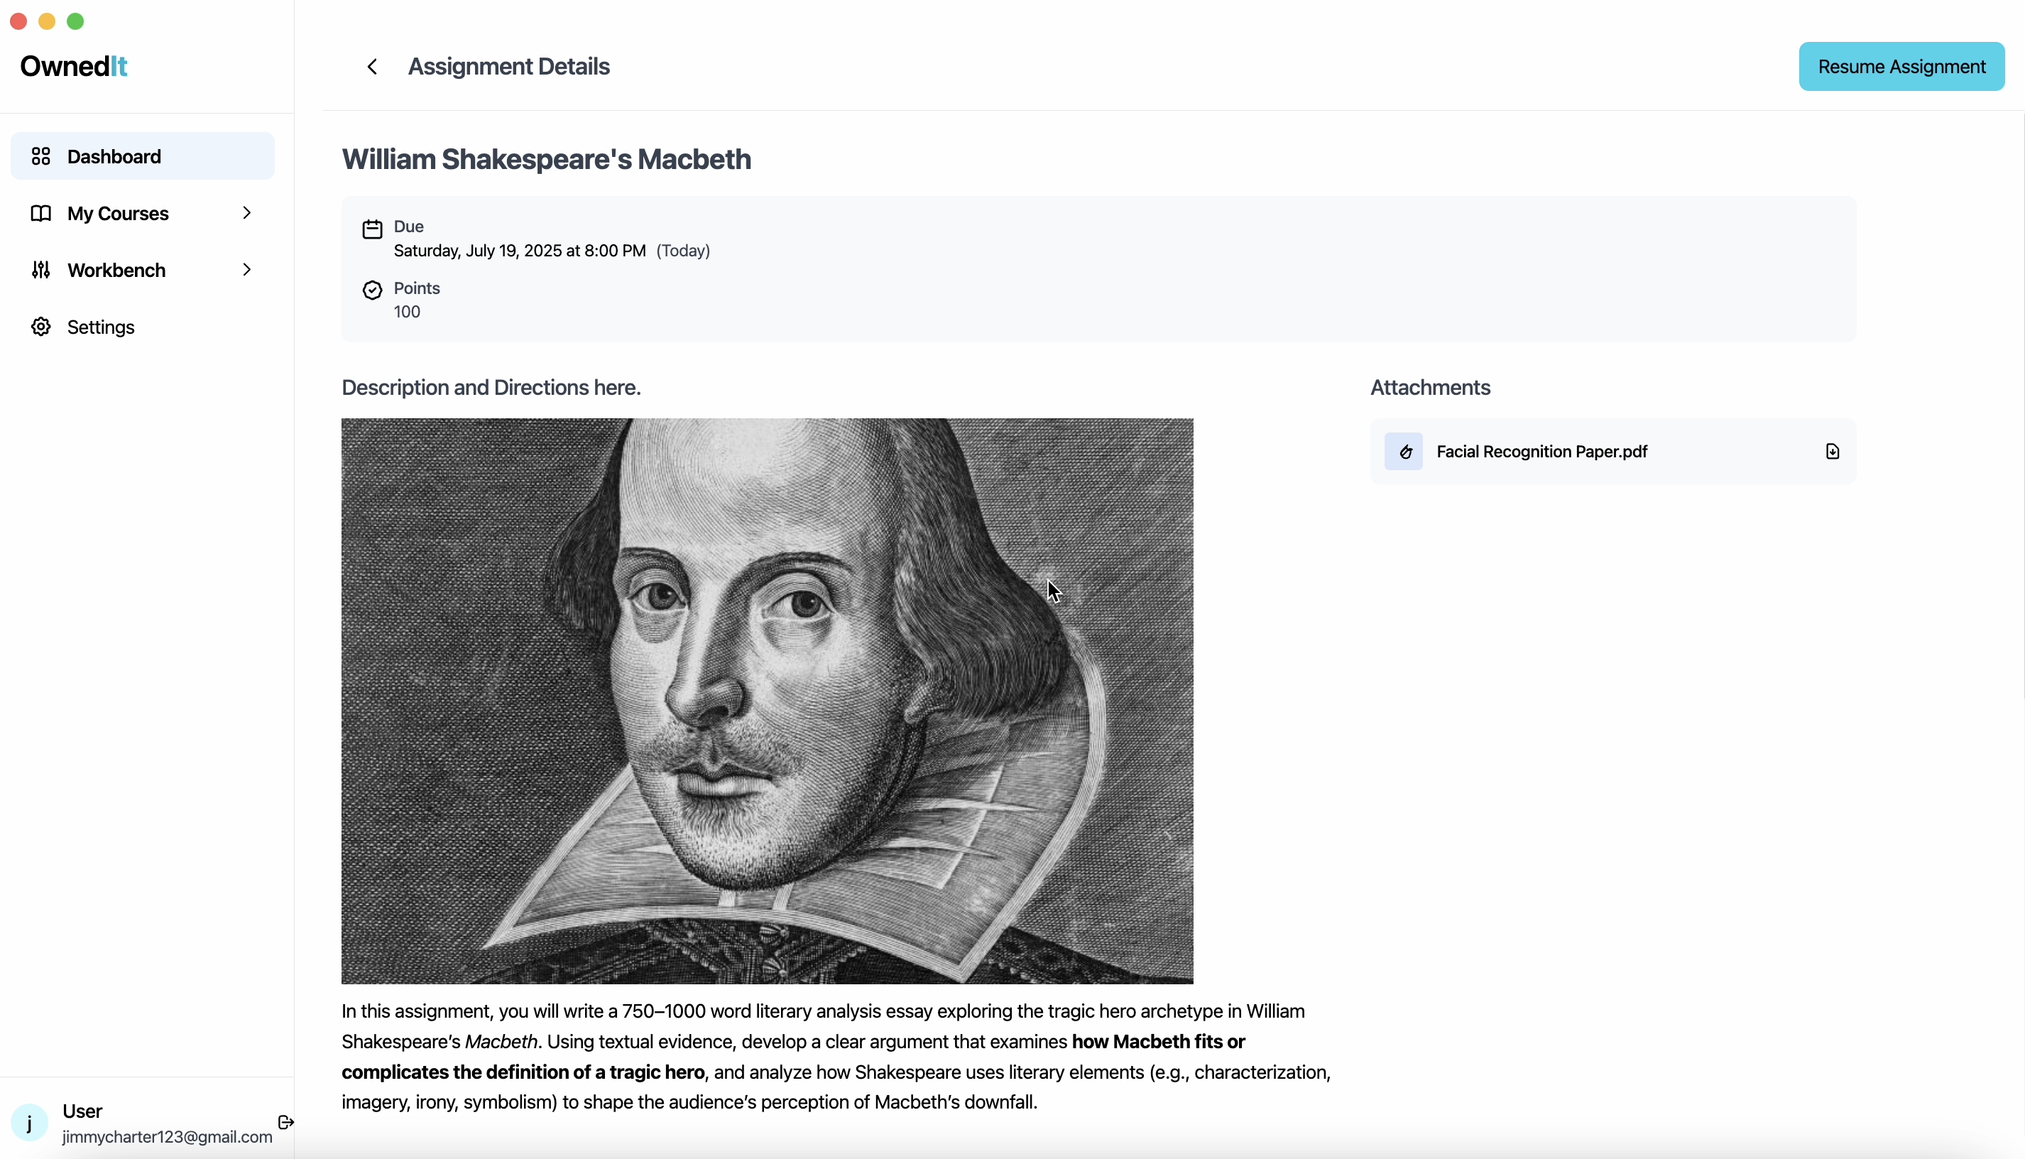Click the Assignment Details header text

tap(508, 67)
